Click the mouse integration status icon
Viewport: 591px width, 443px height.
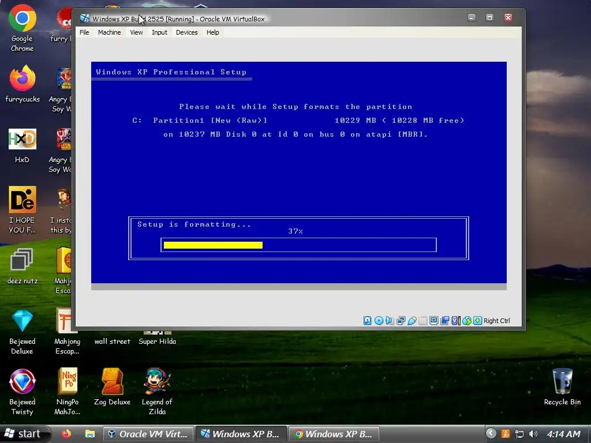coord(466,321)
